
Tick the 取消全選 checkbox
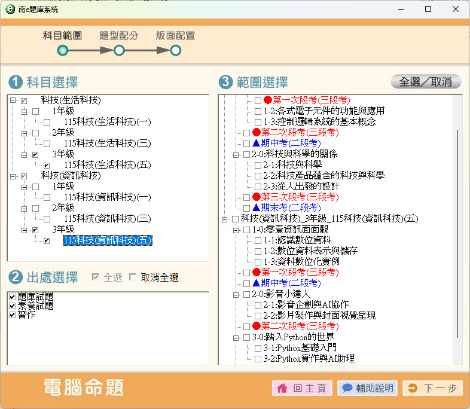click(x=133, y=277)
